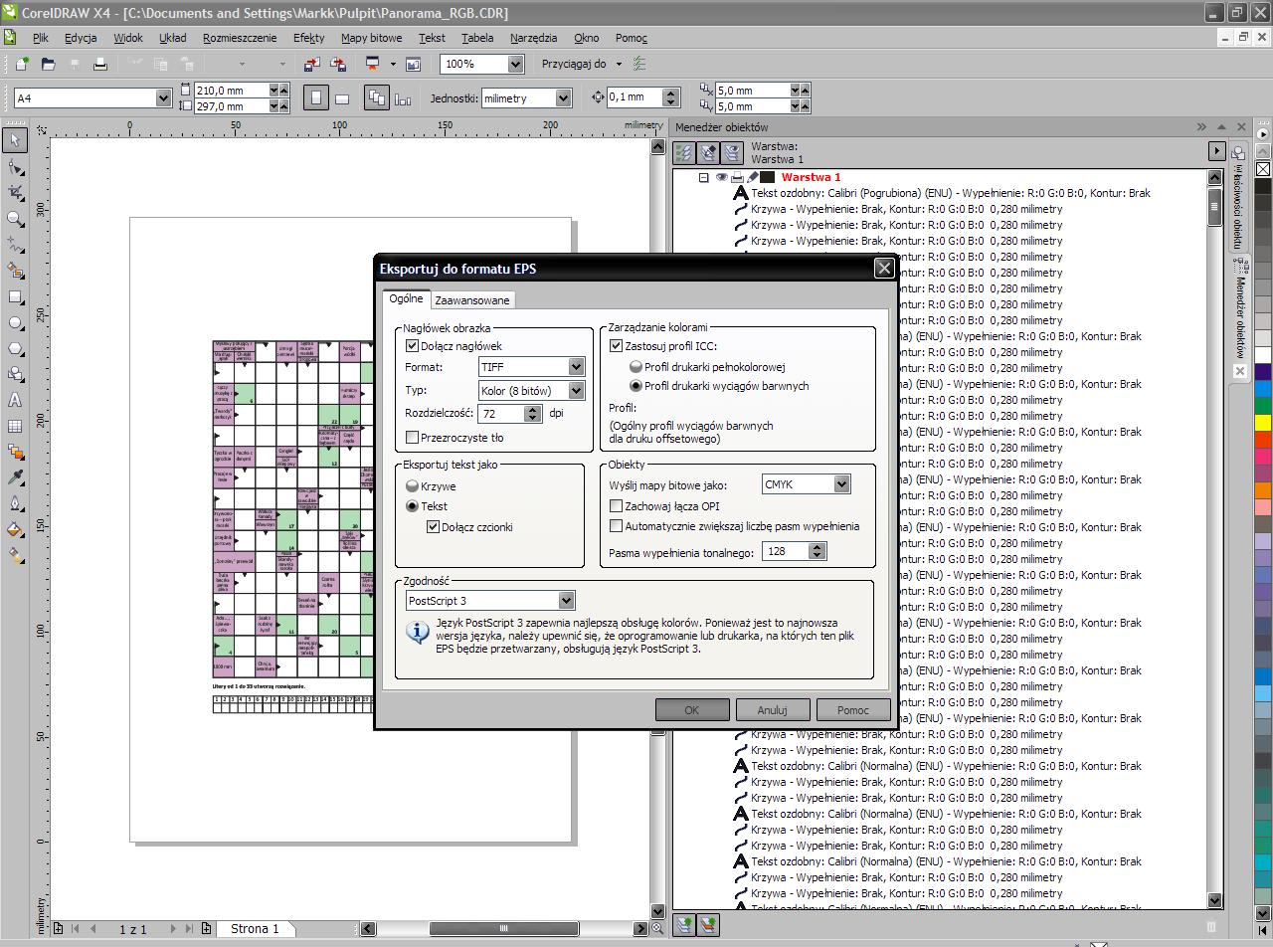Select the Ellipse tool
The image size is (1273, 947).
[x=15, y=322]
